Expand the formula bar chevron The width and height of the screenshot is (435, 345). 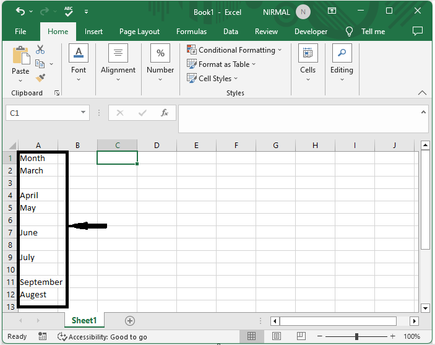point(423,112)
